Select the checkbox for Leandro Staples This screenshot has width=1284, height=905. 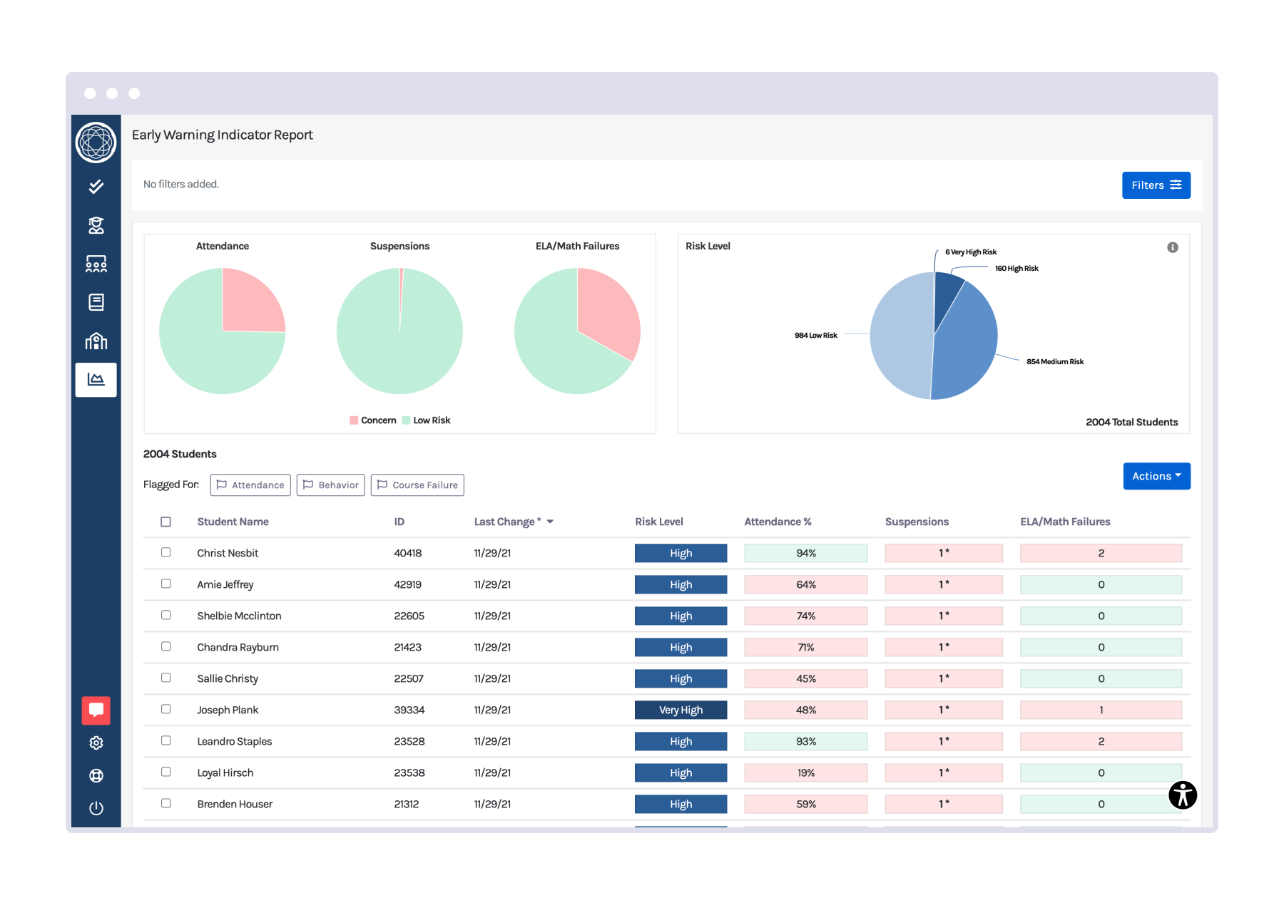coord(165,740)
